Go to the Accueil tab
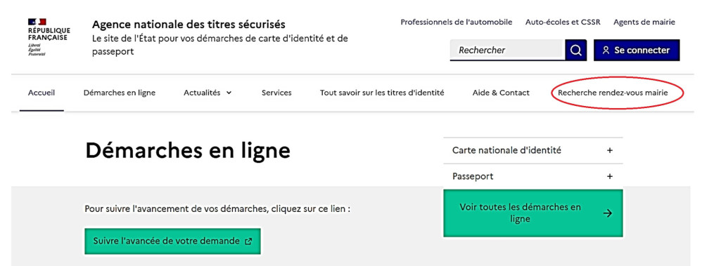 pyautogui.click(x=42, y=93)
